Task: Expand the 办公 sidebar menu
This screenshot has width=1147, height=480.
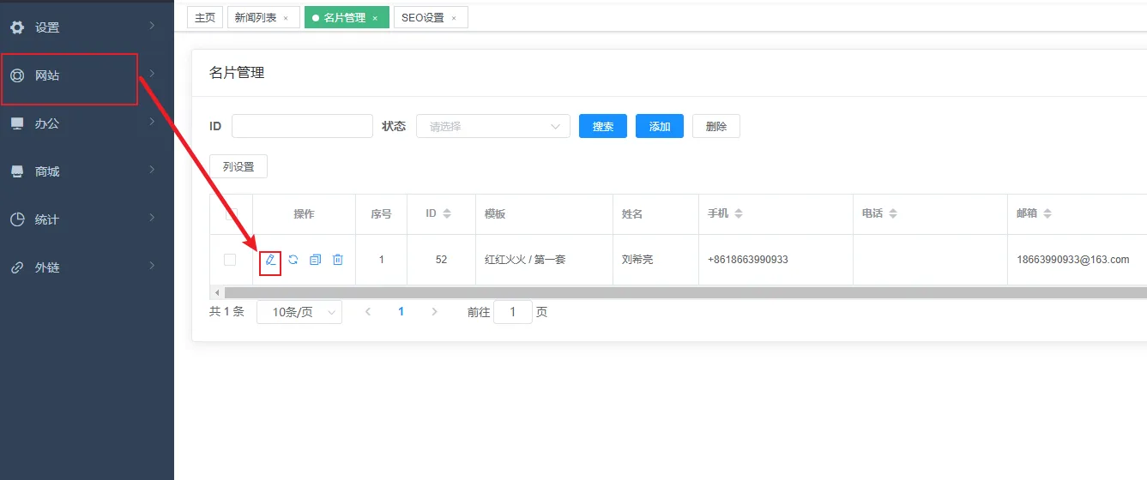Action: coord(86,123)
